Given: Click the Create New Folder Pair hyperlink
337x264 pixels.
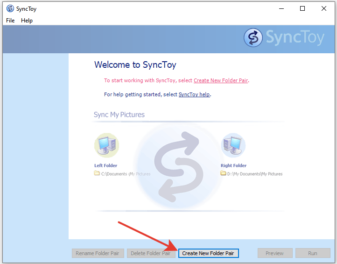Looking at the screenshot, I should tap(221, 80).
